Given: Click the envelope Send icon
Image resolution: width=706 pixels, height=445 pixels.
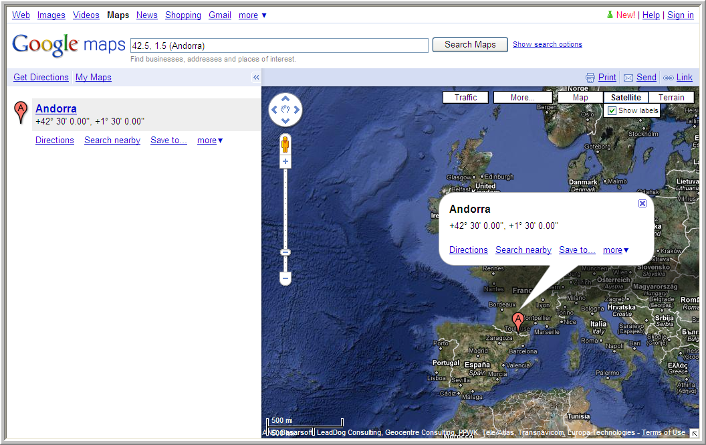Looking at the screenshot, I should pos(628,78).
